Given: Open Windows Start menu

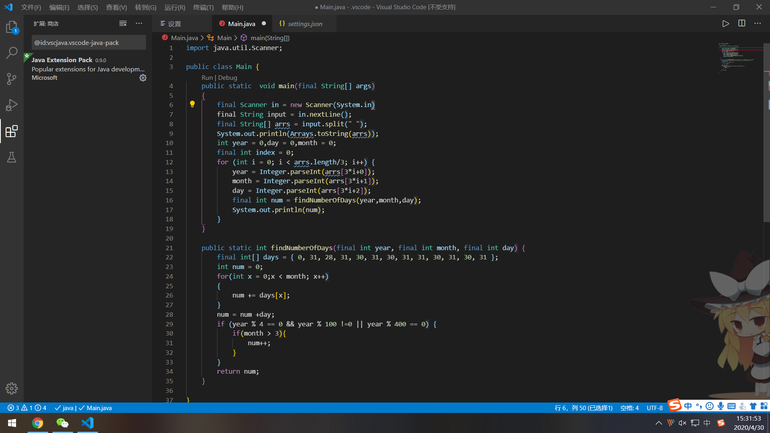Looking at the screenshot, I should tap(12, 423).
